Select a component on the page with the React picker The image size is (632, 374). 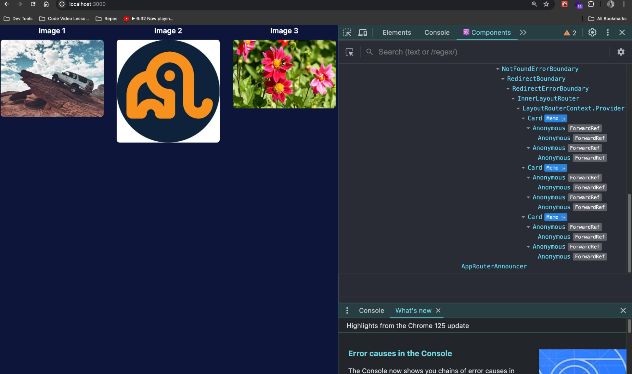tap(349, 52)
